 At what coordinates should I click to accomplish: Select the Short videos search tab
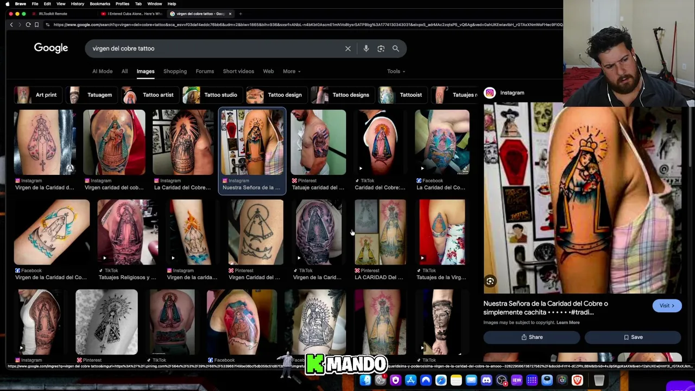(x=238, y=71)
